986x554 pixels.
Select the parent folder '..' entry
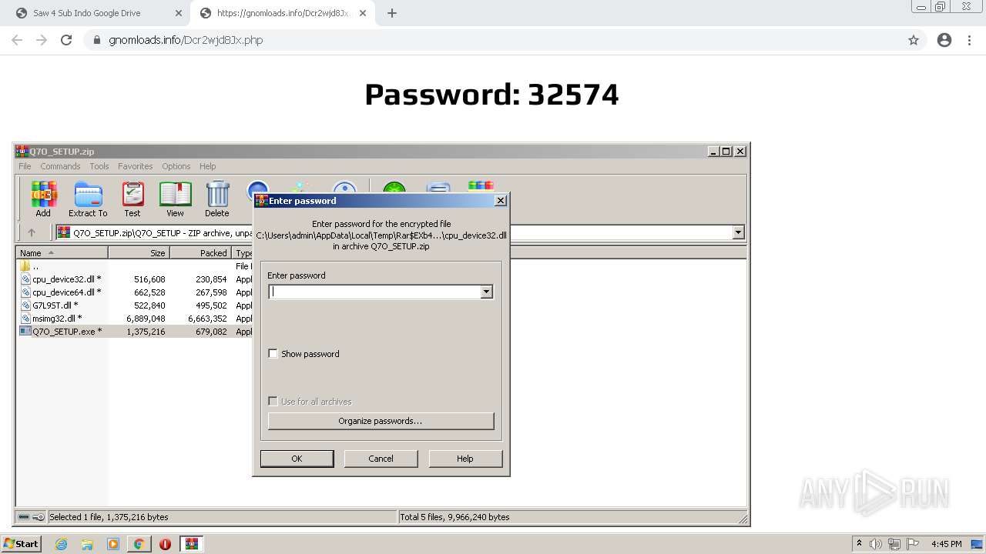click(x=31, y=266)
